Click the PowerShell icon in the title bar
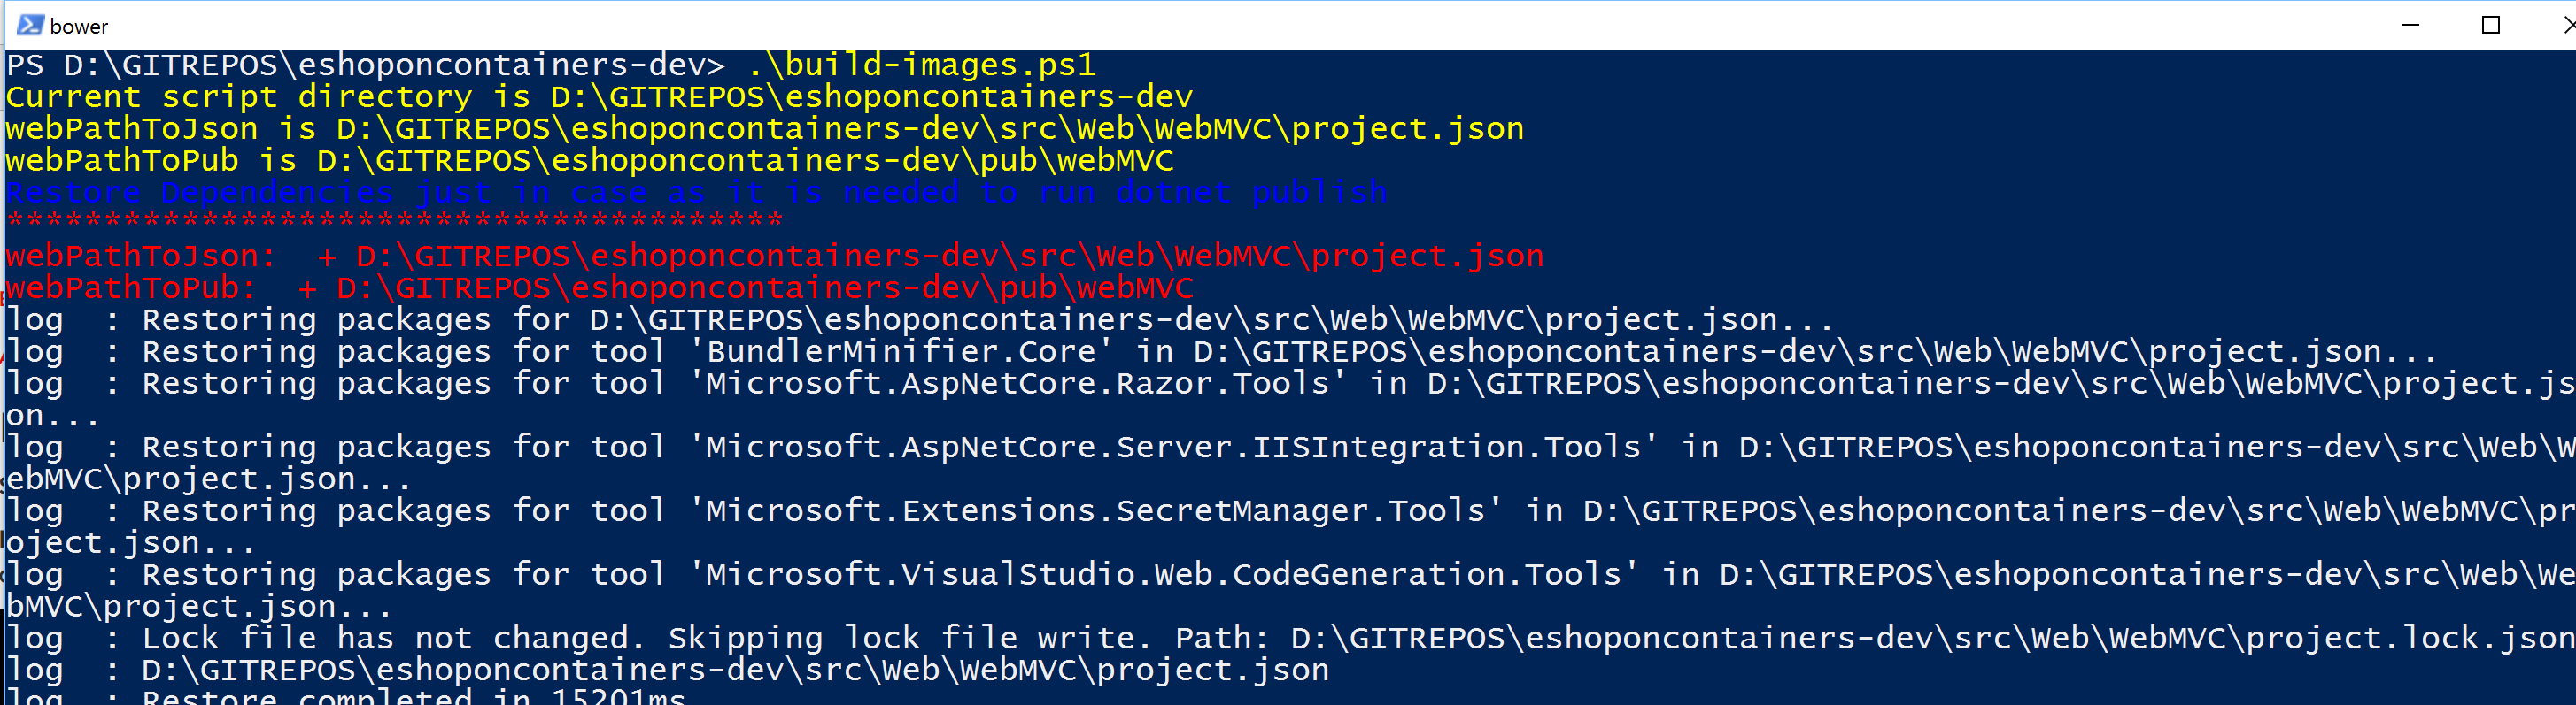 pos(30,25)
